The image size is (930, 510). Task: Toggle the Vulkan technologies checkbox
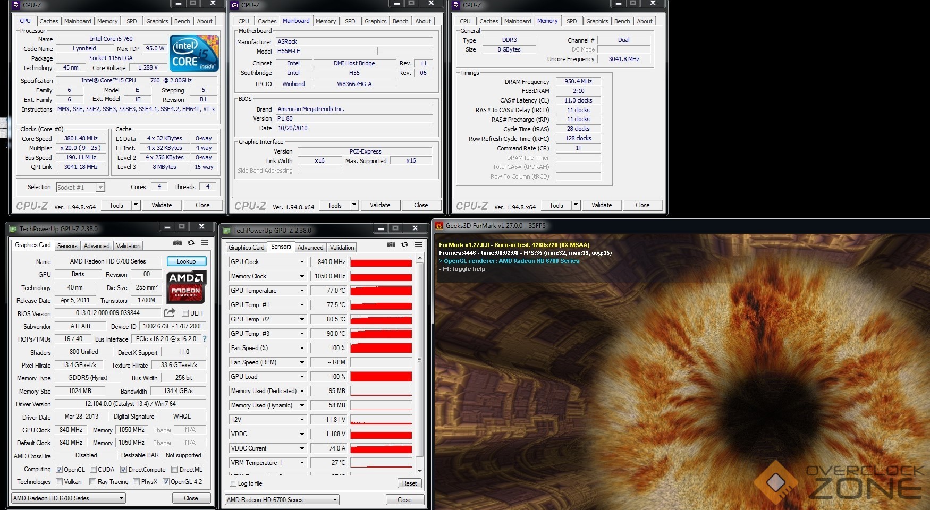60,482
